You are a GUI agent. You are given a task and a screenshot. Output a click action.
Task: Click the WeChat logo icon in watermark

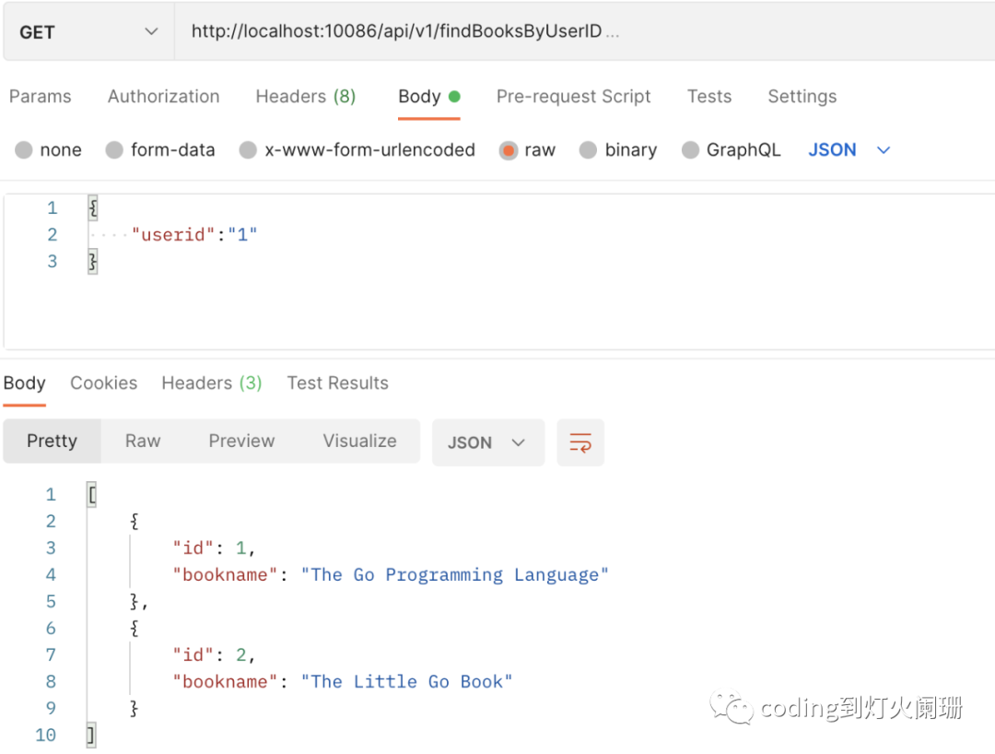tap(733, 708)
